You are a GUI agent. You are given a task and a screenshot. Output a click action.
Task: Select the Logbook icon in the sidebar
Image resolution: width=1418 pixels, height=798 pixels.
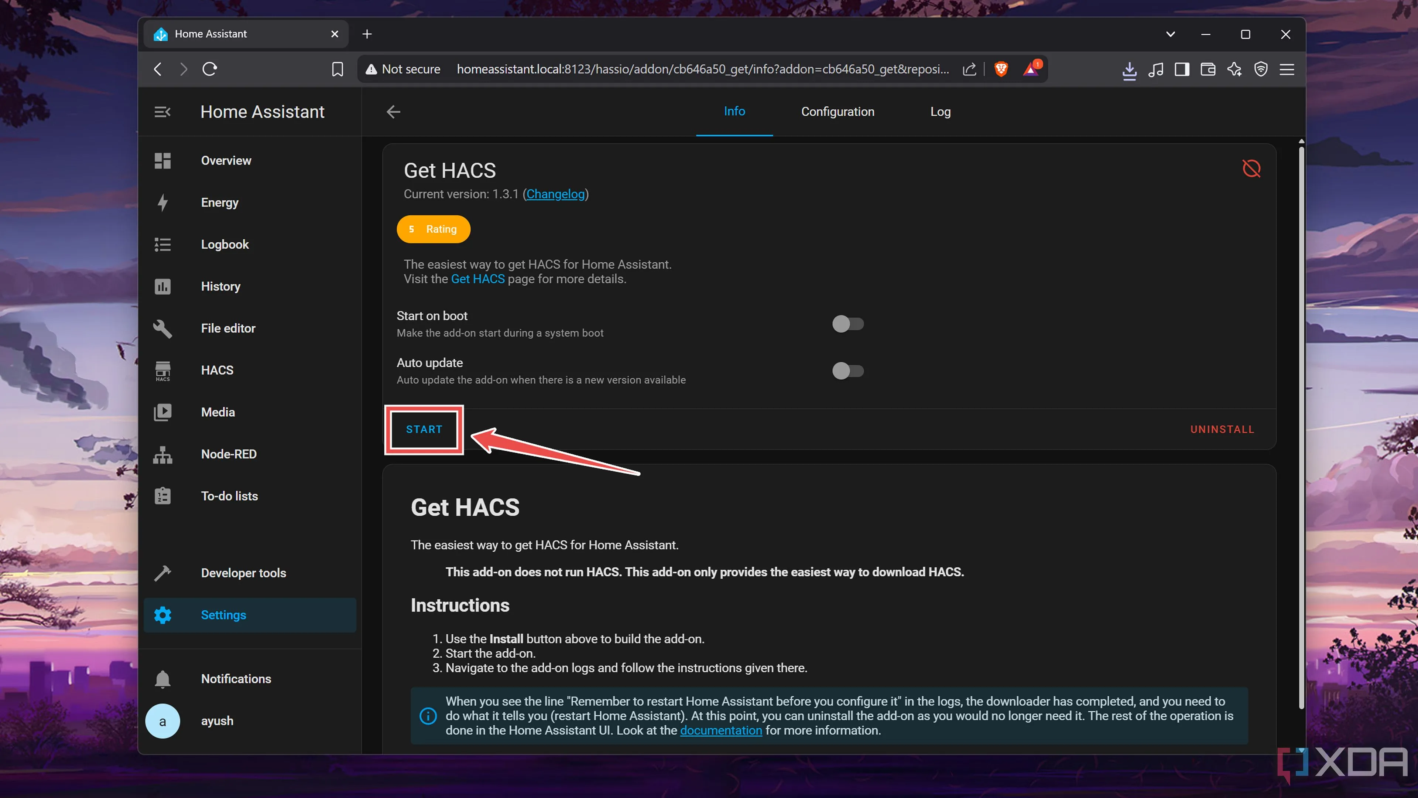[x=163, y=245]
